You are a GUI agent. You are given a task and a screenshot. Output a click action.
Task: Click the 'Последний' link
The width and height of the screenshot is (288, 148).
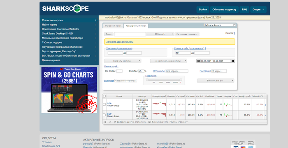point(205,71)
